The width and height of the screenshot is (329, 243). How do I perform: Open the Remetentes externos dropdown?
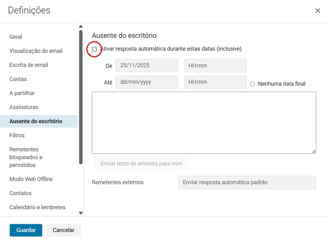pos(247,182)
